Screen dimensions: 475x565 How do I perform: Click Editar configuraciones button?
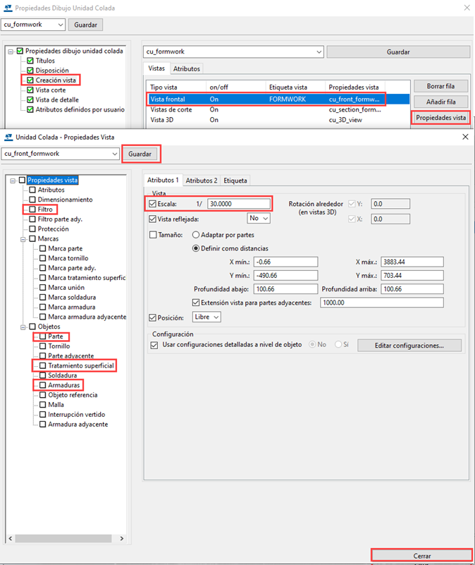pos(409,346)
